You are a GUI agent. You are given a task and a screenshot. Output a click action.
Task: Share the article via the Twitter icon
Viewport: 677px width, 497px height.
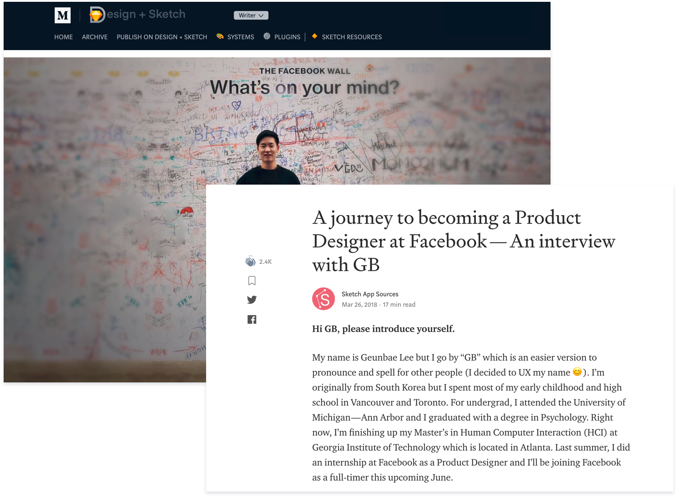252,300
